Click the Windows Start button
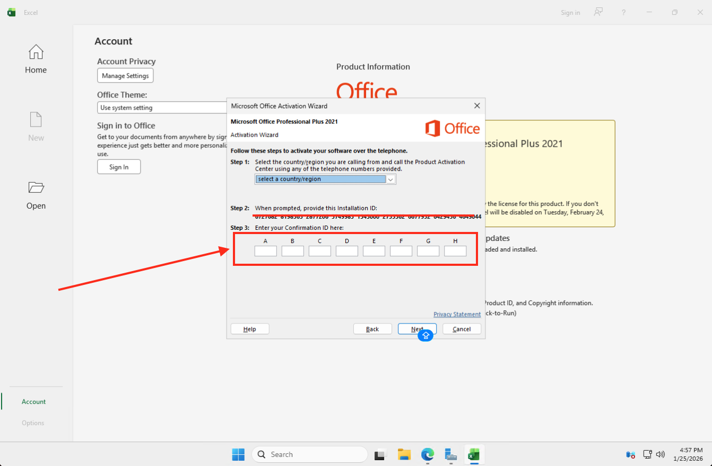Screen dimensions: 712x466 click(x=238, y=454)
